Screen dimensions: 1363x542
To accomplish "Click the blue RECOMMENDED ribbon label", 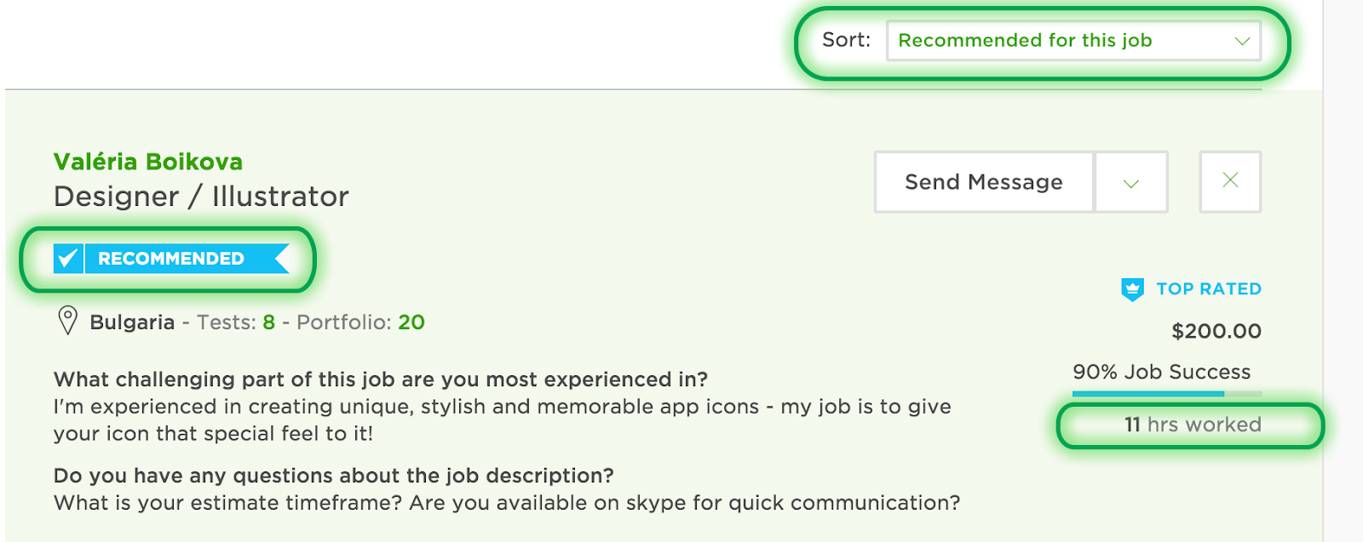I will [172, 259].
